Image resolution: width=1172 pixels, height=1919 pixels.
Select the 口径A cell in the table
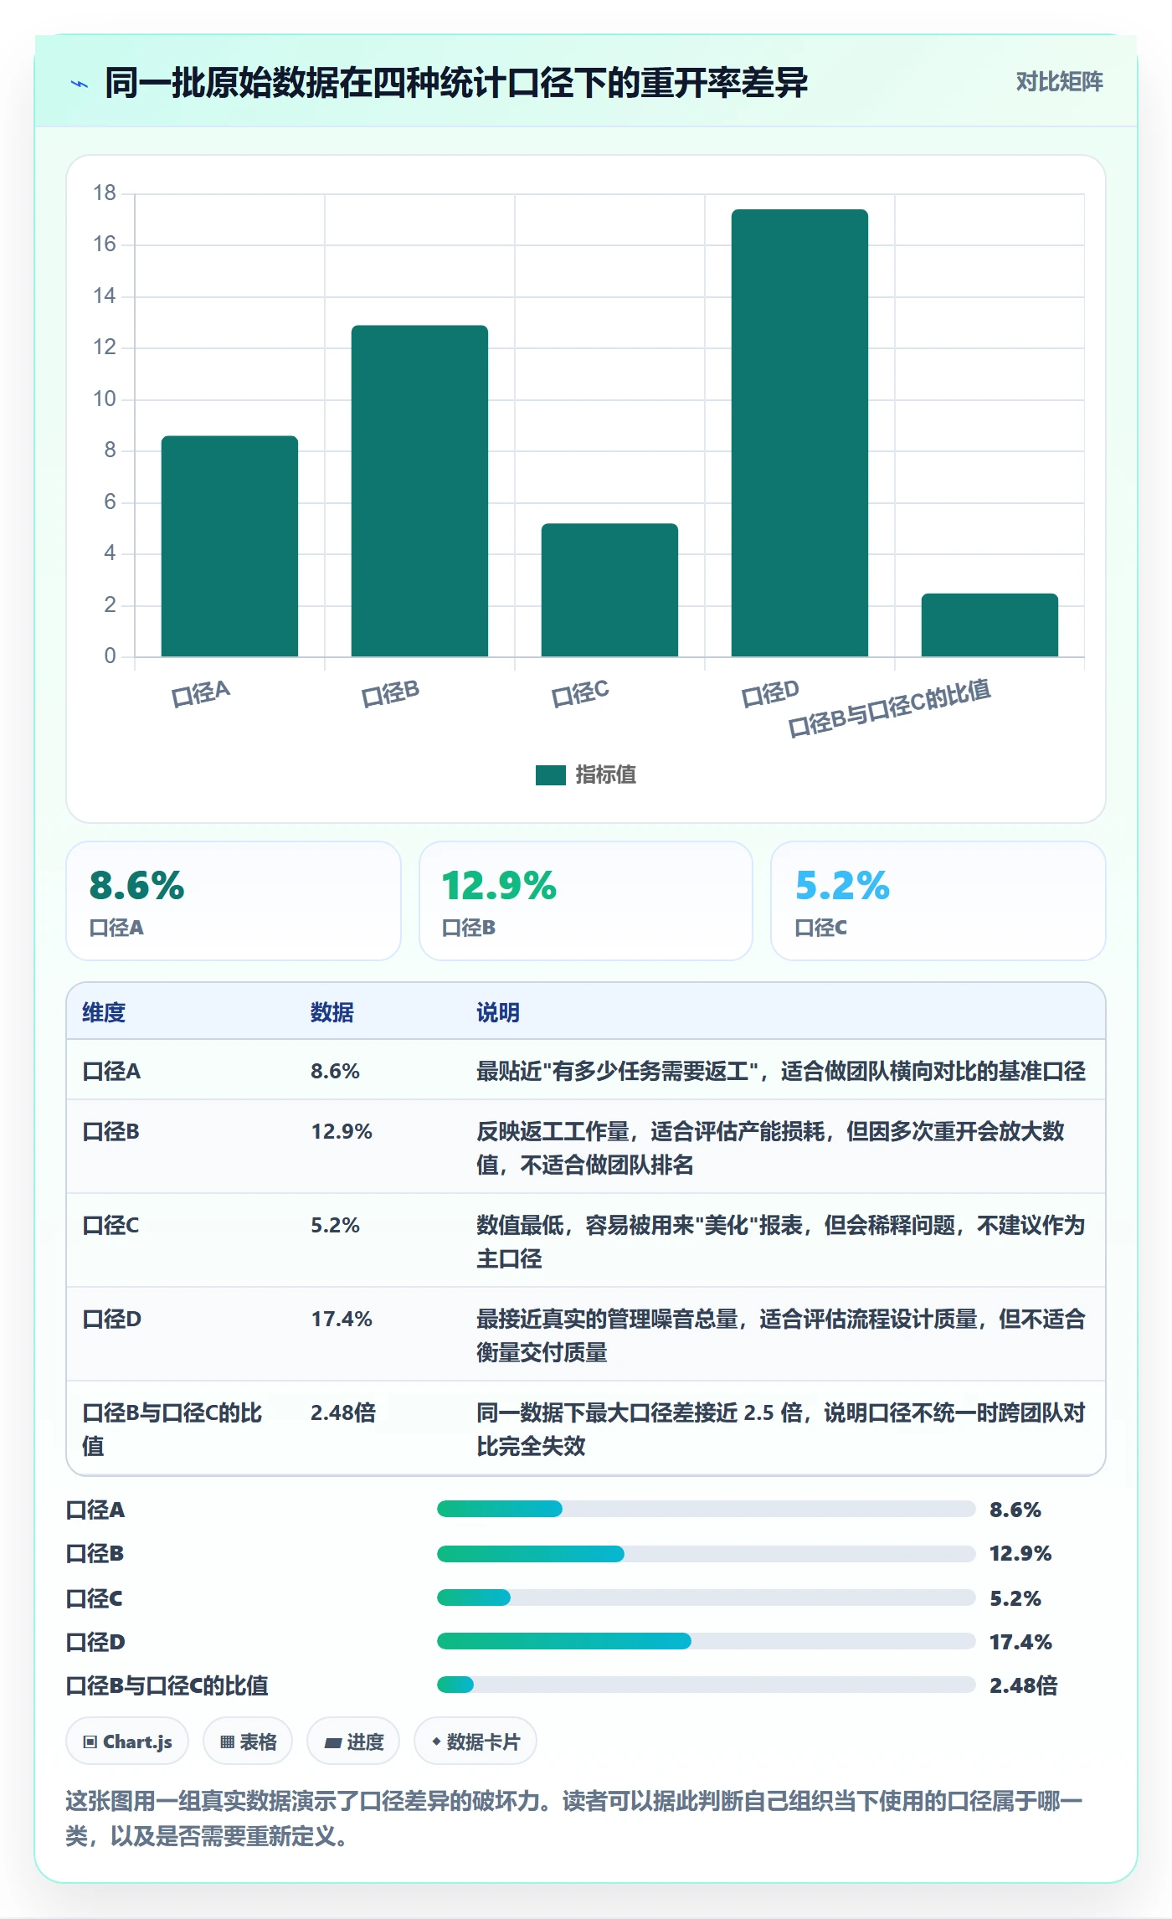click(111, 1071)
